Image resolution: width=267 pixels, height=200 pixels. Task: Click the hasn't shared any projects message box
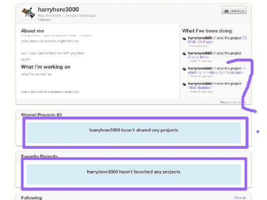click(133, 133)
